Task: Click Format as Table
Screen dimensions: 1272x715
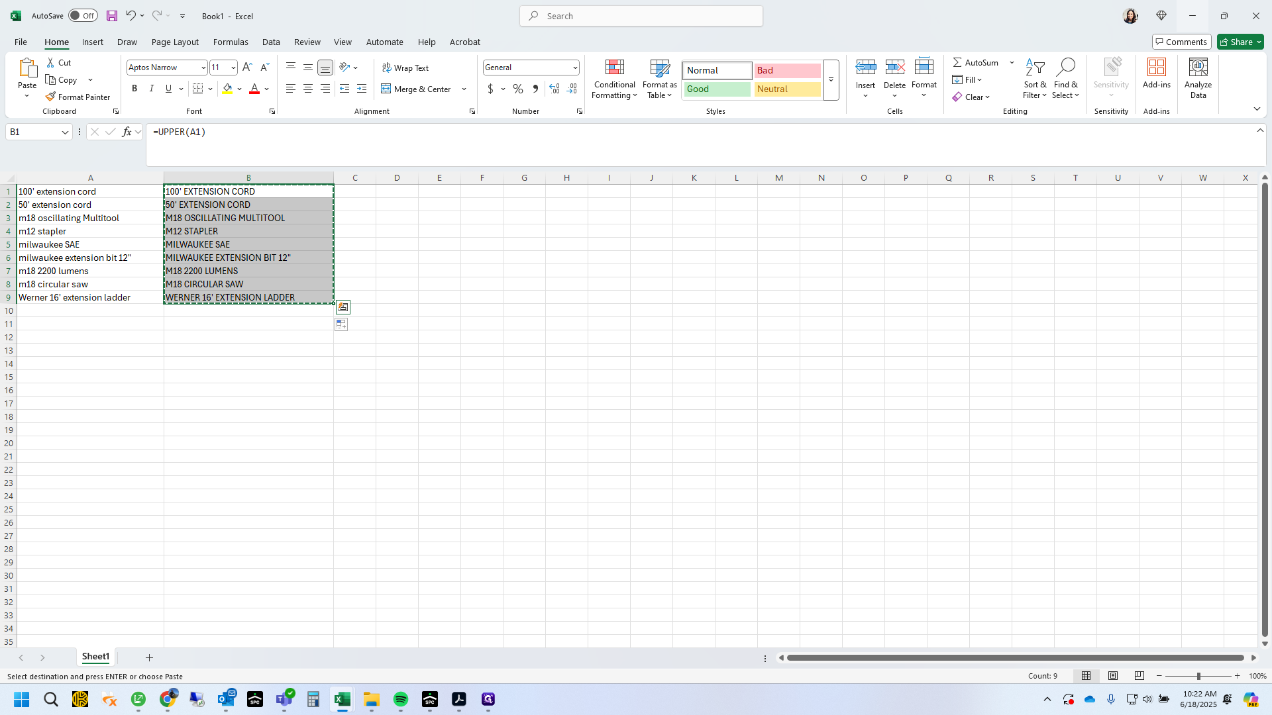Action: (660, 79)
